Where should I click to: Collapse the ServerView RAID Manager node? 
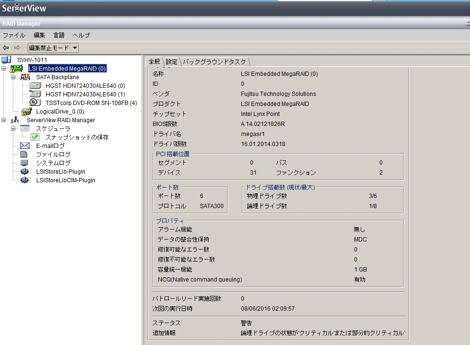click(x=4, y=120)
